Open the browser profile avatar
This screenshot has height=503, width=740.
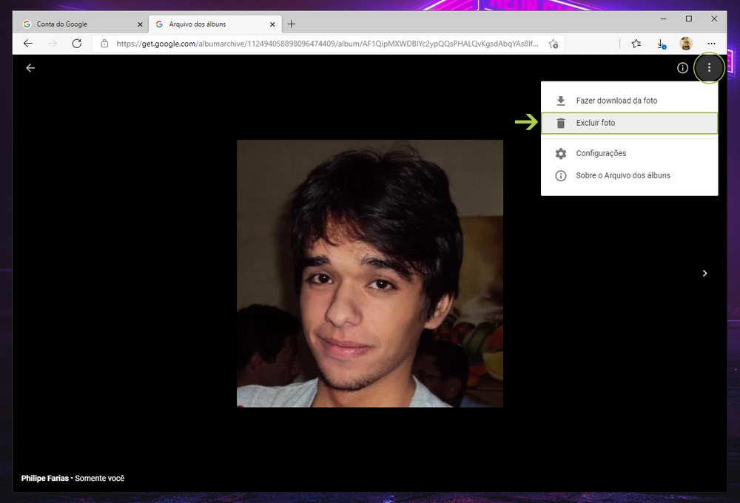pyautogui.click(x=686, y=44)
